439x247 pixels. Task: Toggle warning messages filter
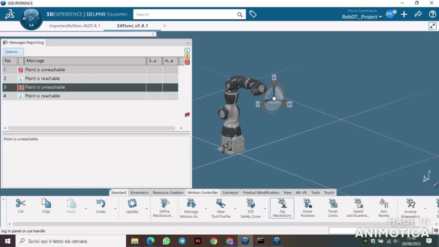pos(187,56)
